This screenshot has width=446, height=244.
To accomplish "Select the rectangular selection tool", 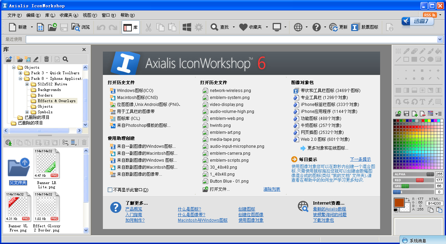I will point(398,51).
